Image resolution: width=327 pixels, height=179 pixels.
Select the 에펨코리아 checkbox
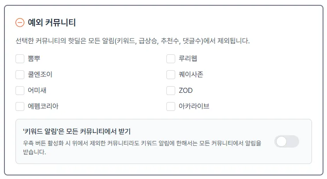tap(20, 107)
